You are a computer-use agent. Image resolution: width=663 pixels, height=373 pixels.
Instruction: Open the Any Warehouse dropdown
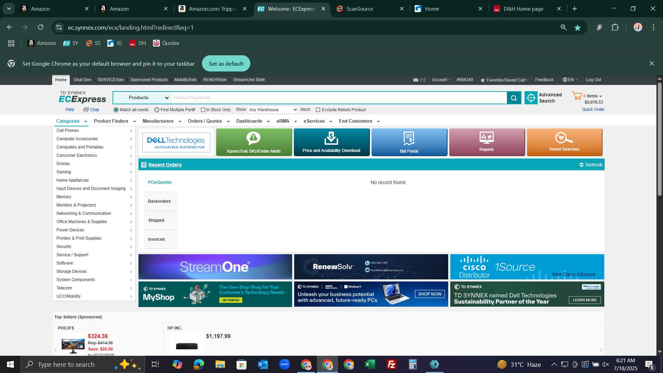click(x=273, y=110)
